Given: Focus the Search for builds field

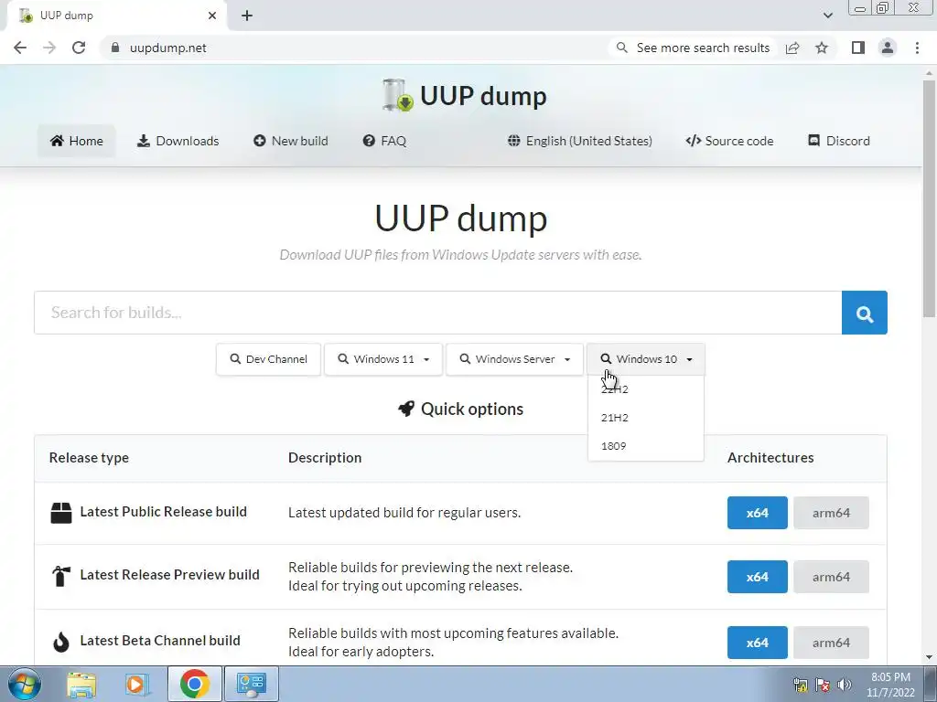Looking at the screenshot, I should click(x=438, y=313).
